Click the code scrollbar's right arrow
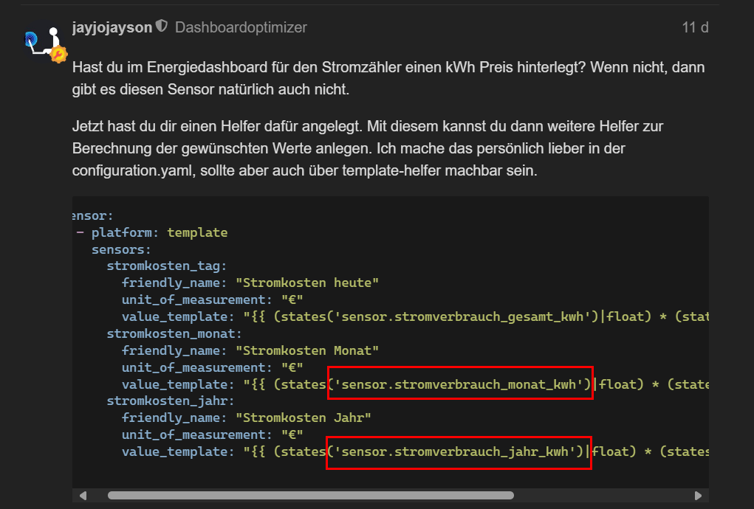Image resolution: width=754 pixels, height=509 pixels. click(699, 495)
